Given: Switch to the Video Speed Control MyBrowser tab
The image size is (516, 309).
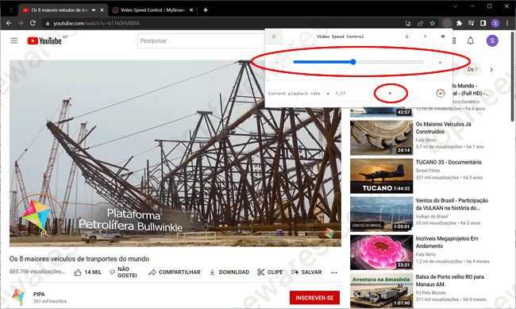Looking at the screenshot, I should click(x=152, y=10).
